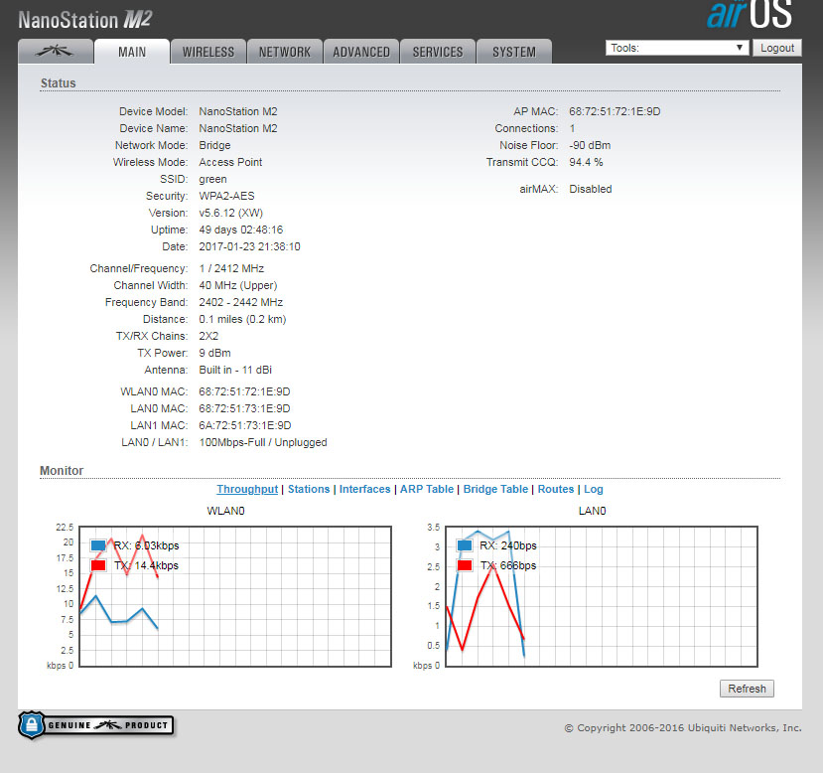Open the WIRELESS tab

(x=208, y=52)
